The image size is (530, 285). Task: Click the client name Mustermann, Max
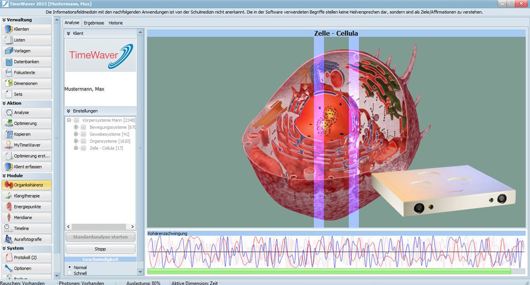point(84,89)
